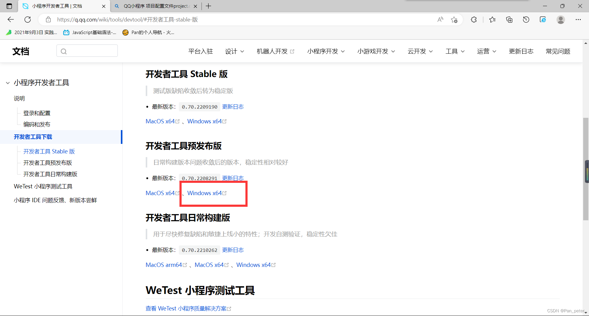Open 2021年9月3日 实践 bookmark

tap(32, 33)
